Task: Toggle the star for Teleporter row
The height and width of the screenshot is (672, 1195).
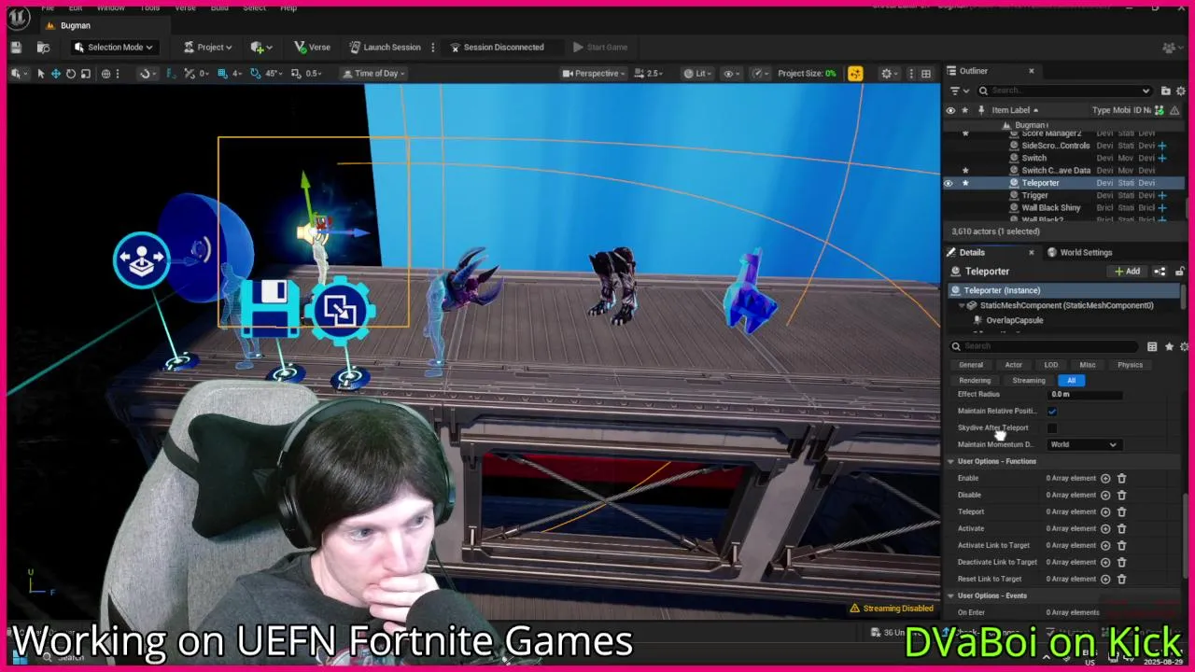Action: point(965,183)
